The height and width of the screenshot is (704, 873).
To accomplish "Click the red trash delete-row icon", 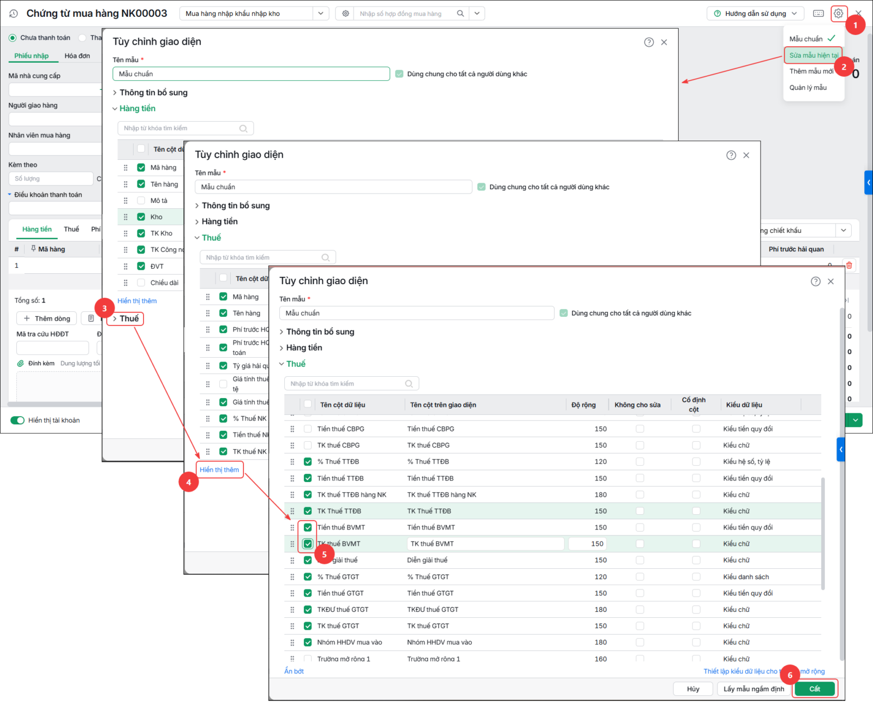I will [x=849, y=265].
